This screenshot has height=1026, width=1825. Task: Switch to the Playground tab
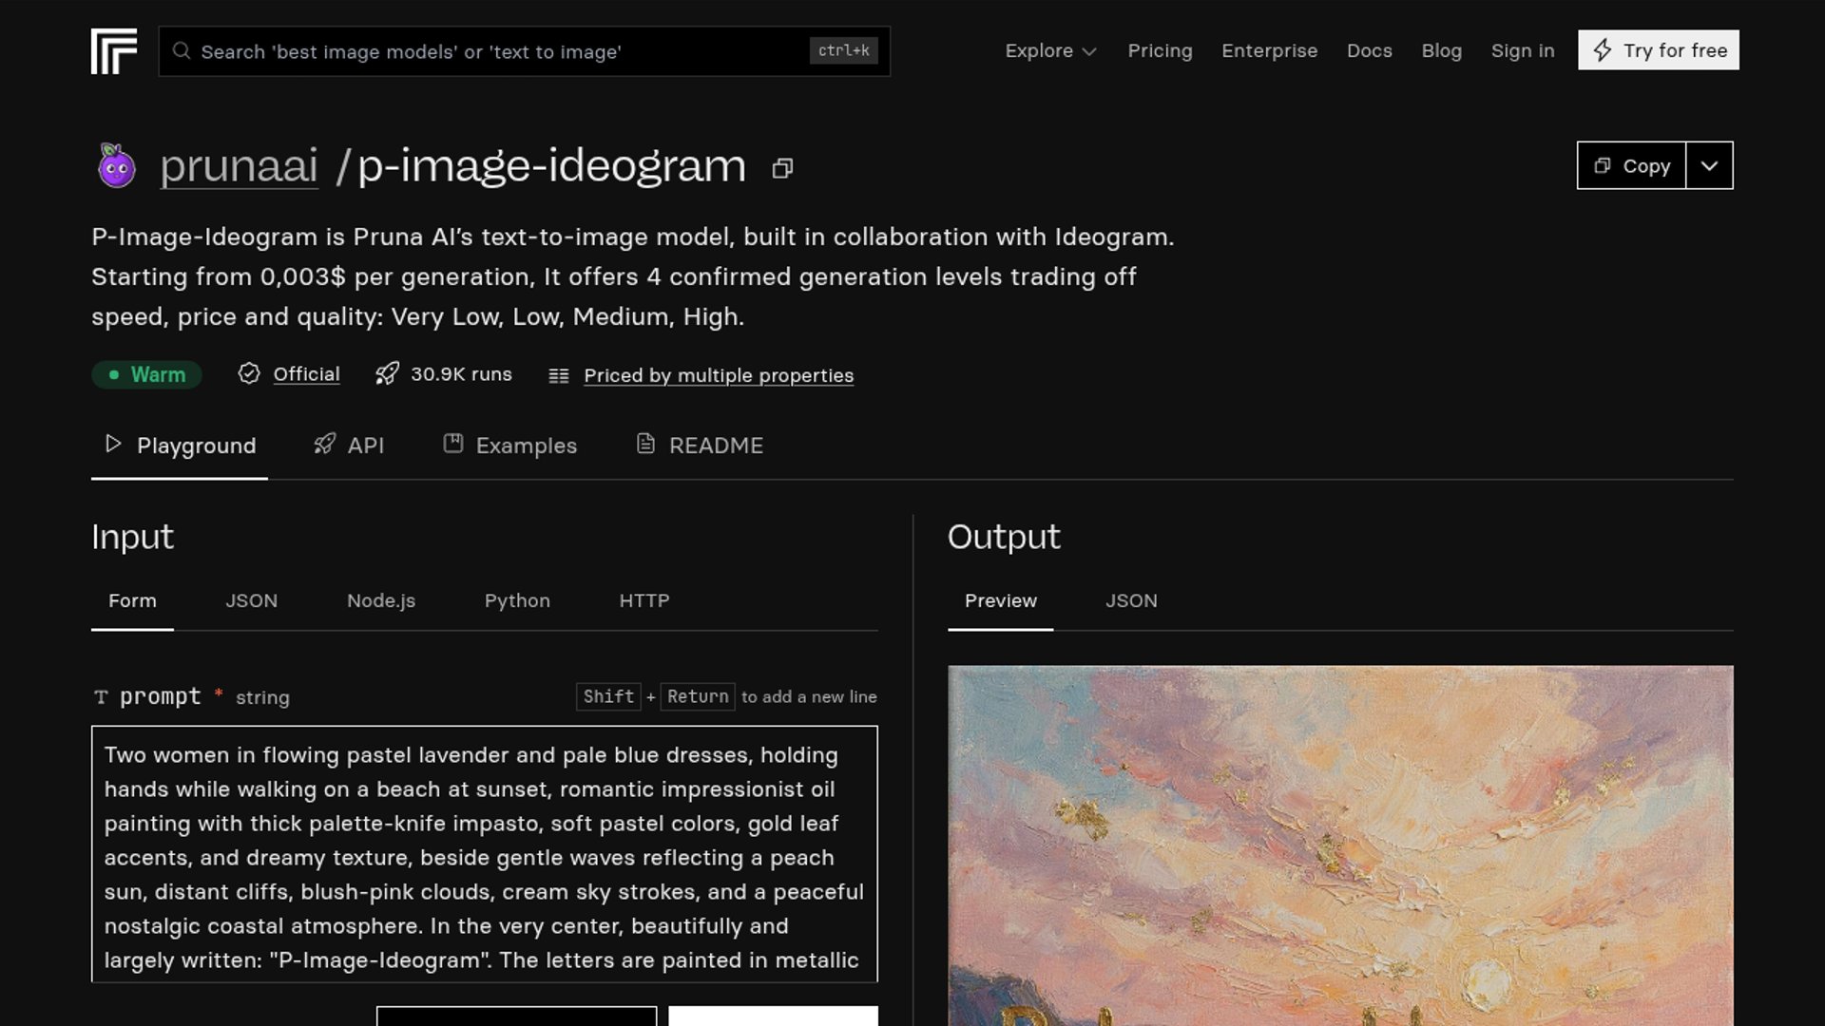(x=180, y=446)
